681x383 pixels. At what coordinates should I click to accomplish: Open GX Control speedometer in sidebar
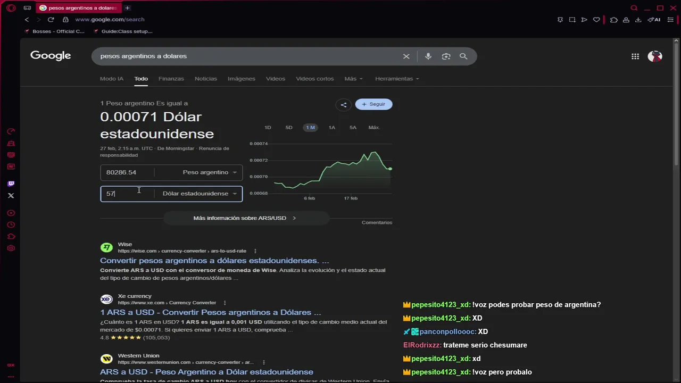click(x=11, y=131)
